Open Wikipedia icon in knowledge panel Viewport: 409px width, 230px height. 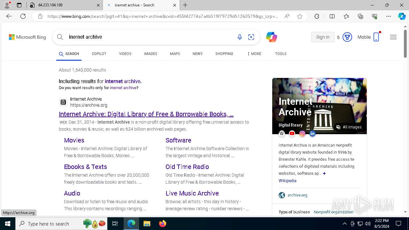click(282, 134)
